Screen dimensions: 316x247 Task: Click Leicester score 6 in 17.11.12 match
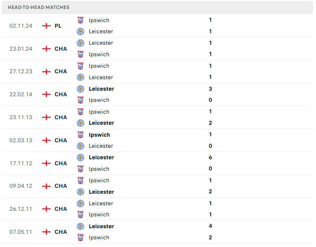point(210,158)
